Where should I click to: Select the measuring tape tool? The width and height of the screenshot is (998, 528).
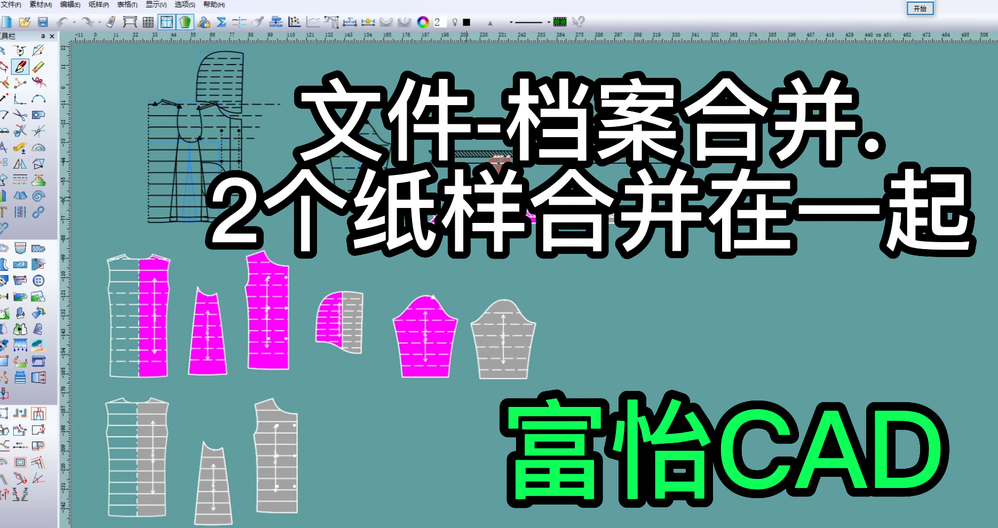20,148
